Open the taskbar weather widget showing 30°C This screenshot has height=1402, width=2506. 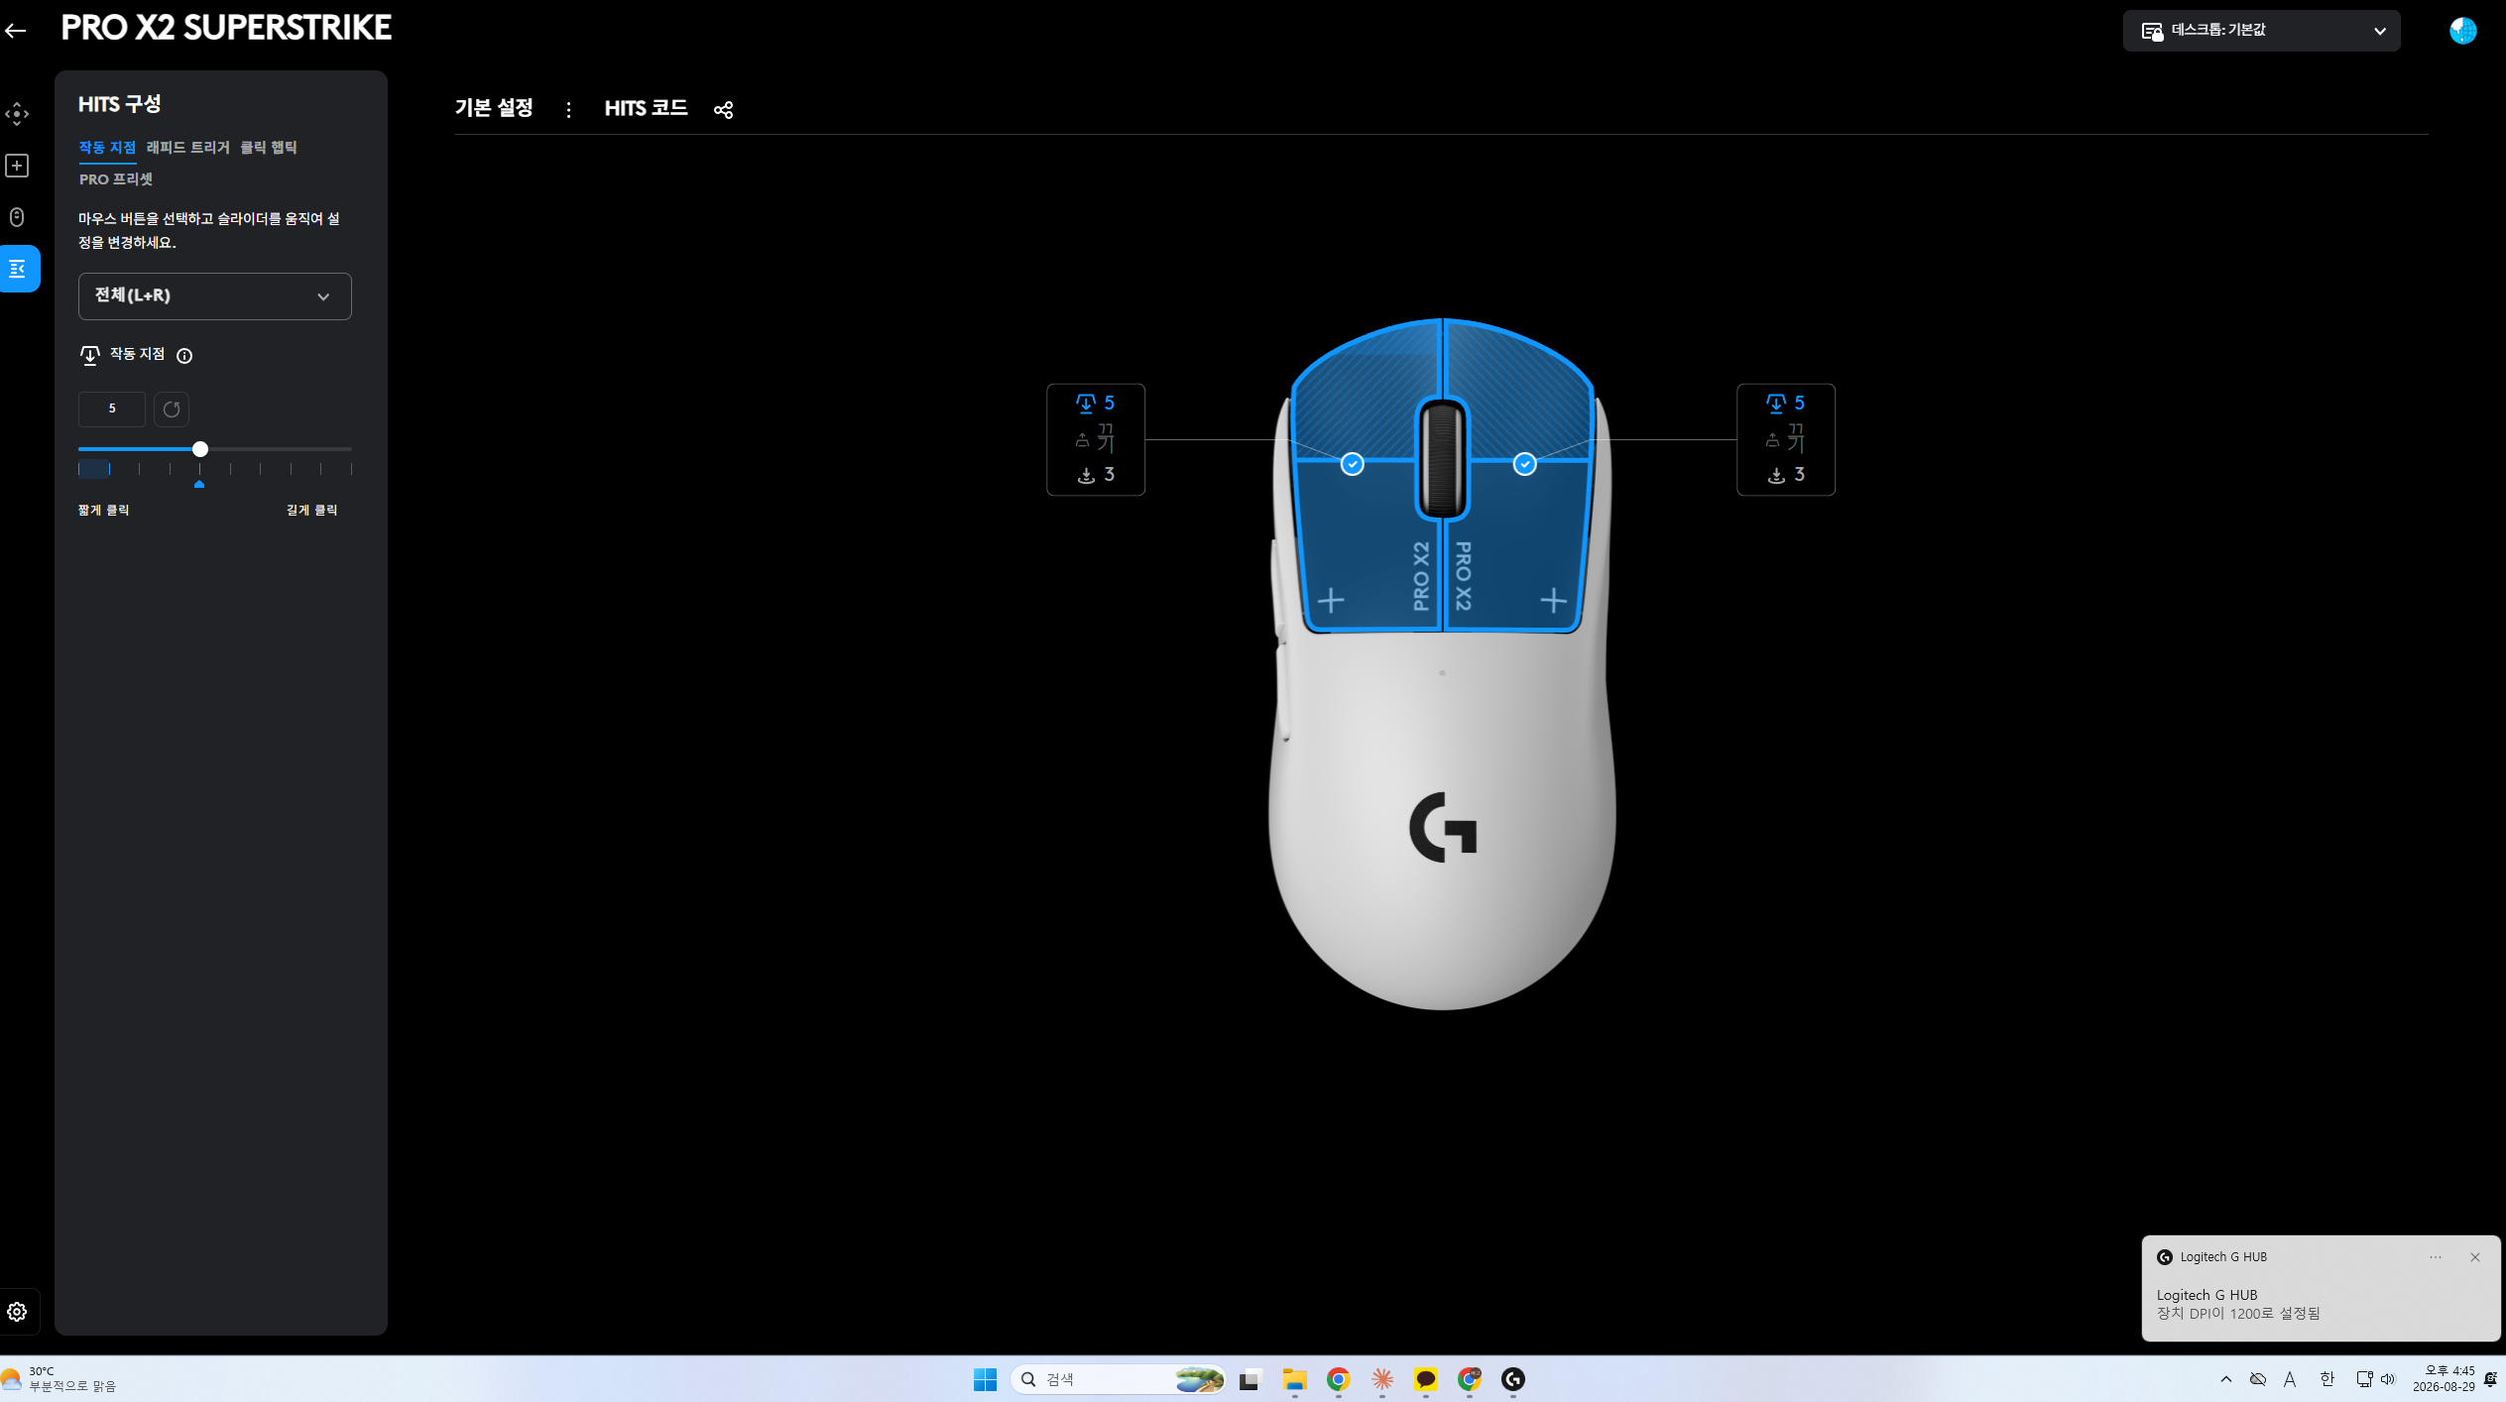pos(60,1379)
